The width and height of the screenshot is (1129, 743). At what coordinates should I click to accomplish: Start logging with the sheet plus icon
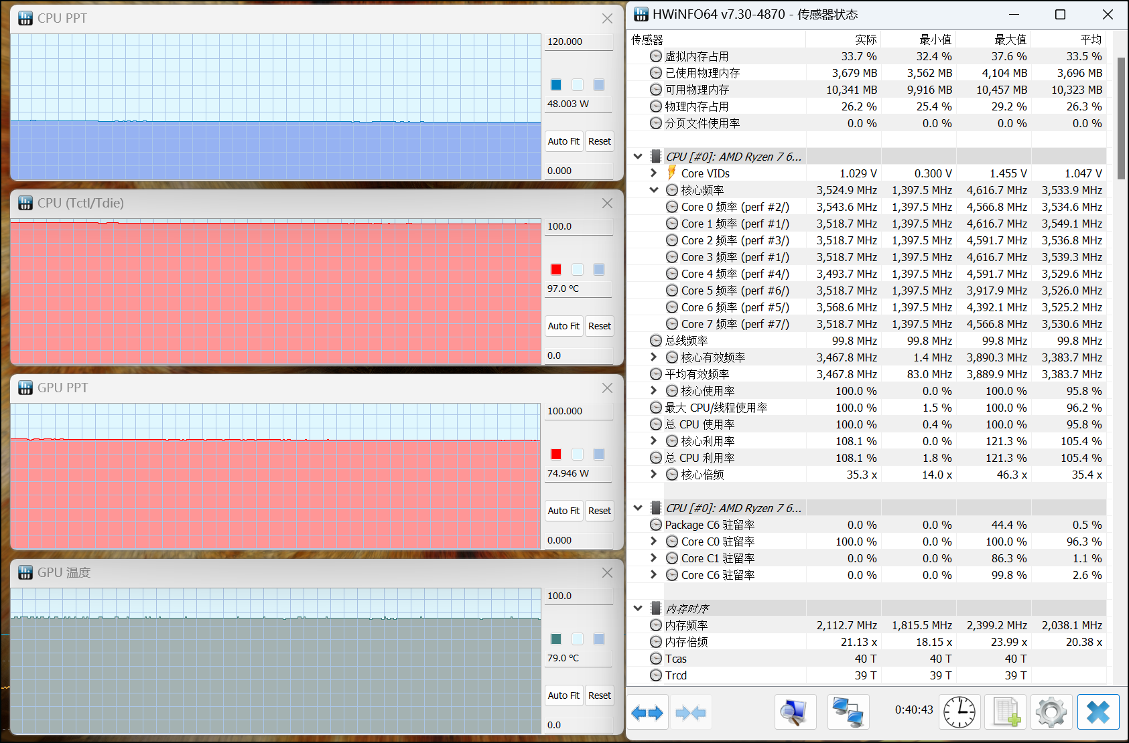pos(1006,712)
